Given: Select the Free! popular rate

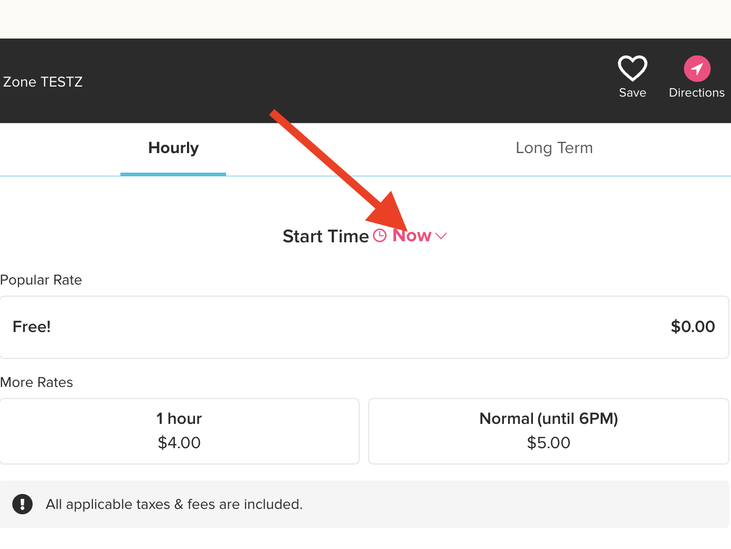Looking at the screenshot, I should click(32, 327).
